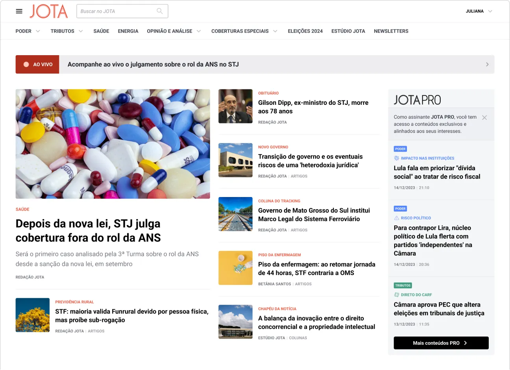
Task: Open 'Para contrapor Lira' headline
Action: pos(433,241)
